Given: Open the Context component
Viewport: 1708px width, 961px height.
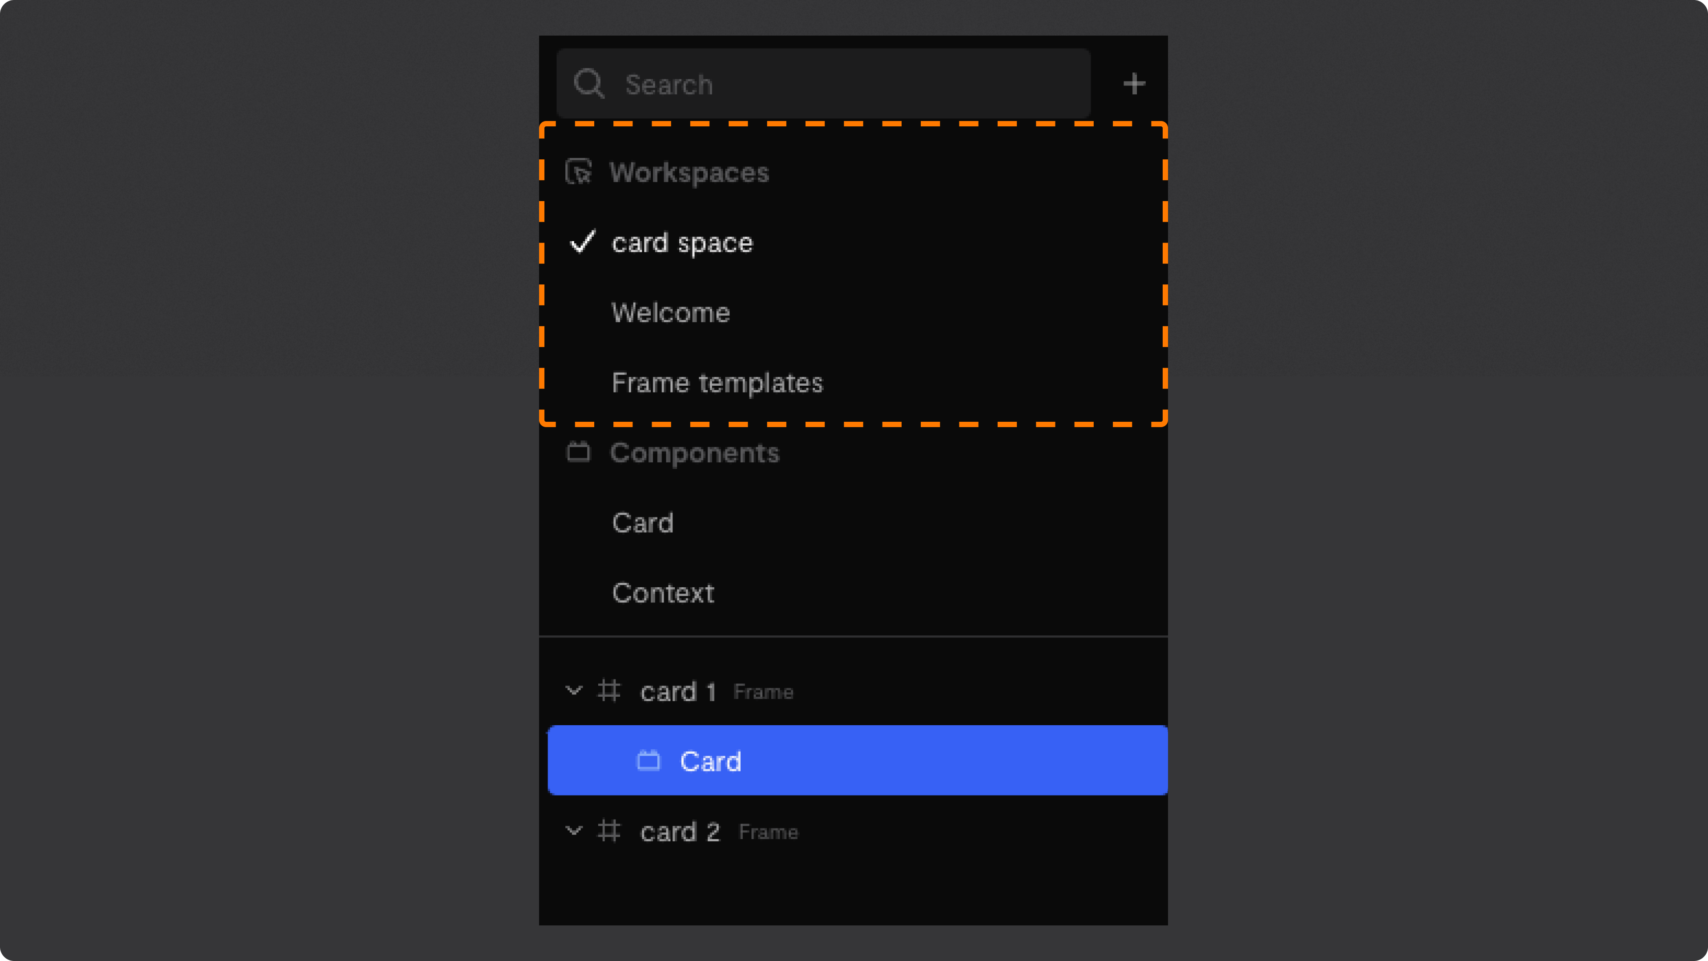Looking at the screenshot, I should tap(663, 593).
